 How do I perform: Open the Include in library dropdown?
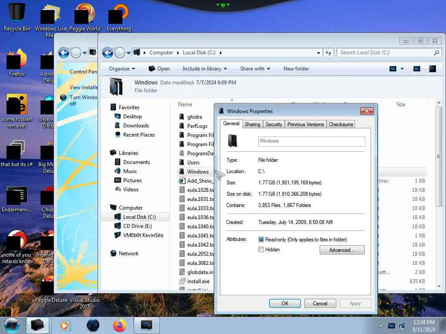tap(205, 69)
